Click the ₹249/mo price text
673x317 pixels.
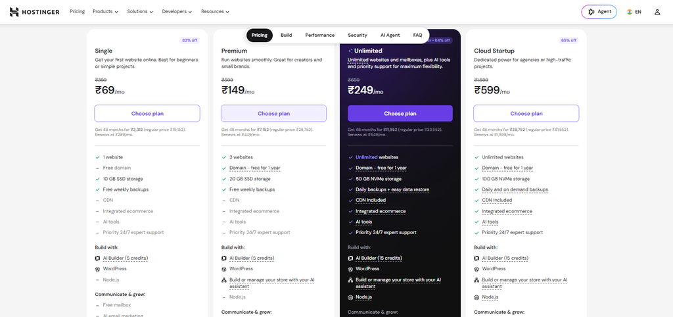pyautogui.click(x=365, y=90)
